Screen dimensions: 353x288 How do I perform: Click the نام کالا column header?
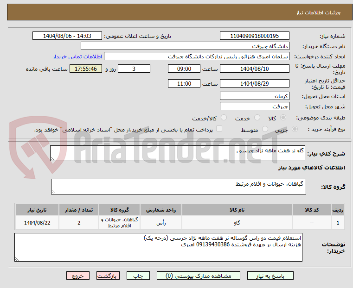tap(237, 210)
